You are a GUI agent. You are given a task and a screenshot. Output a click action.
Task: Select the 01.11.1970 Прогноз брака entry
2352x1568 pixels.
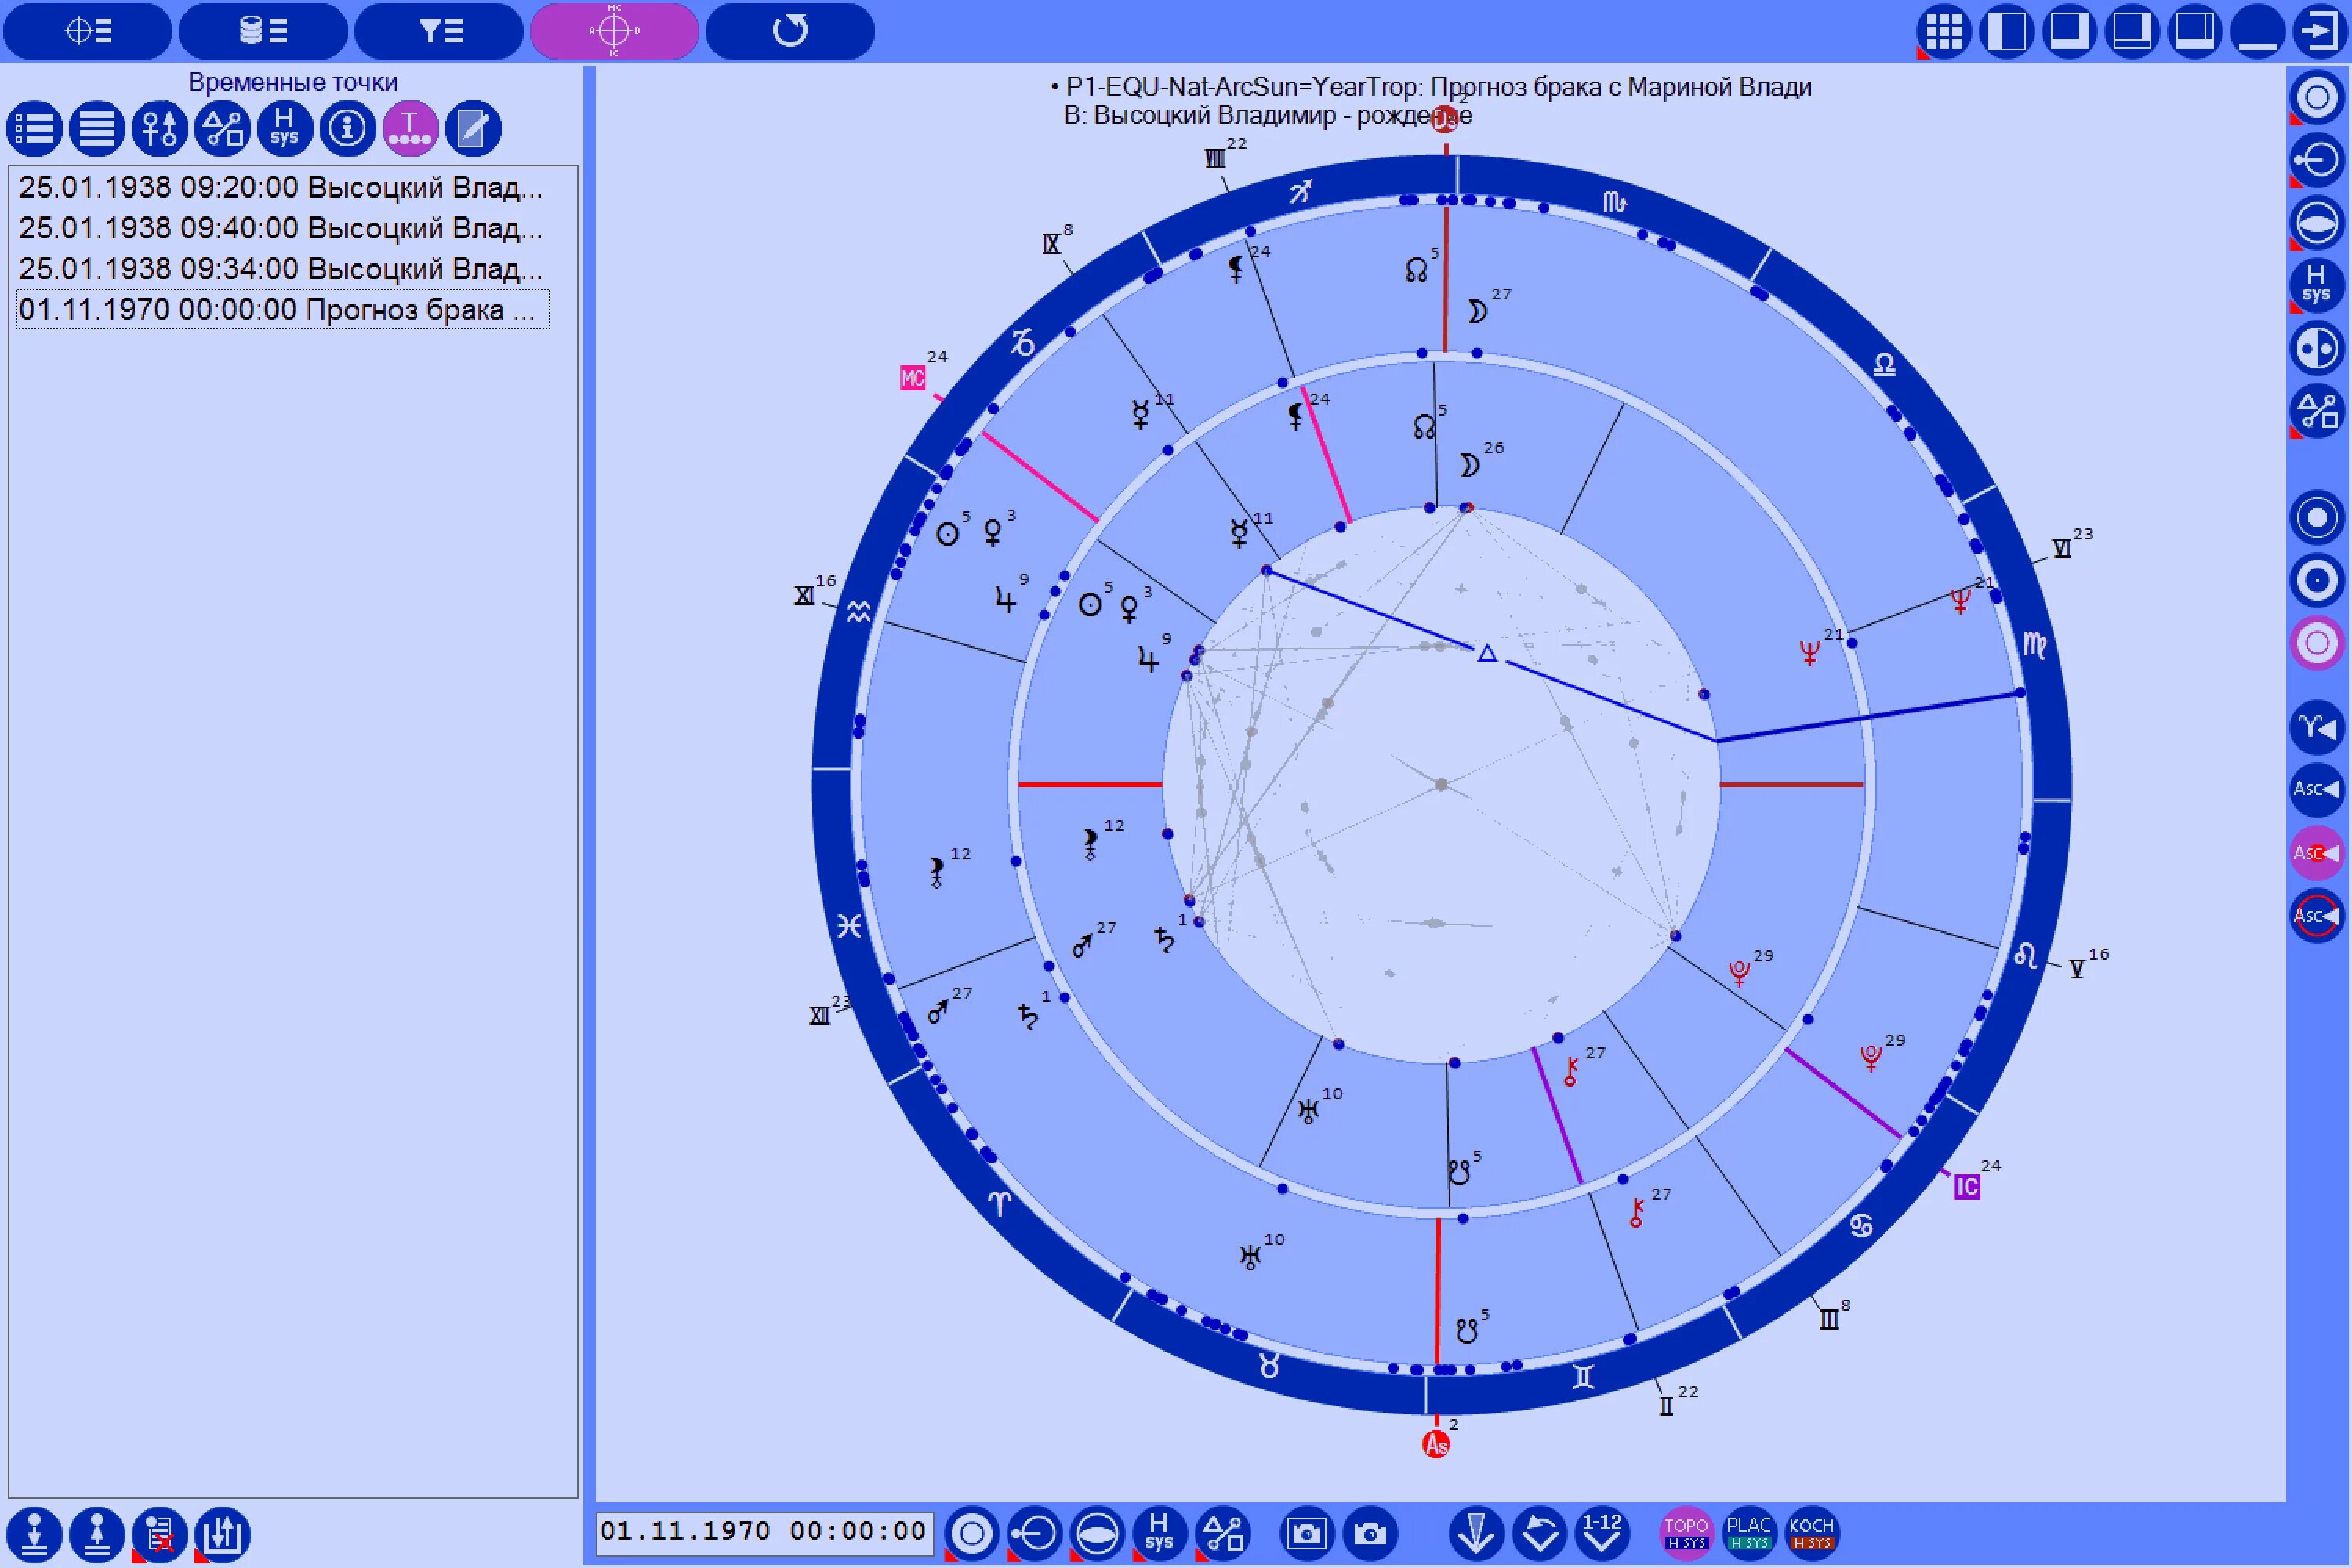281,310
